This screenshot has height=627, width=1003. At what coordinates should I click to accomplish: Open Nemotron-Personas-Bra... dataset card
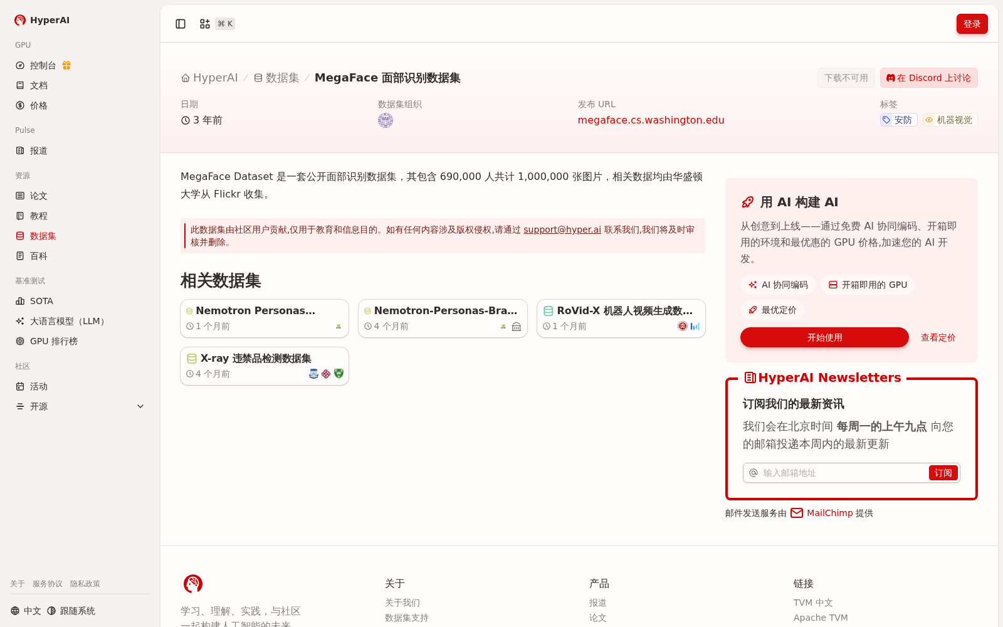[x=443, y=319]
